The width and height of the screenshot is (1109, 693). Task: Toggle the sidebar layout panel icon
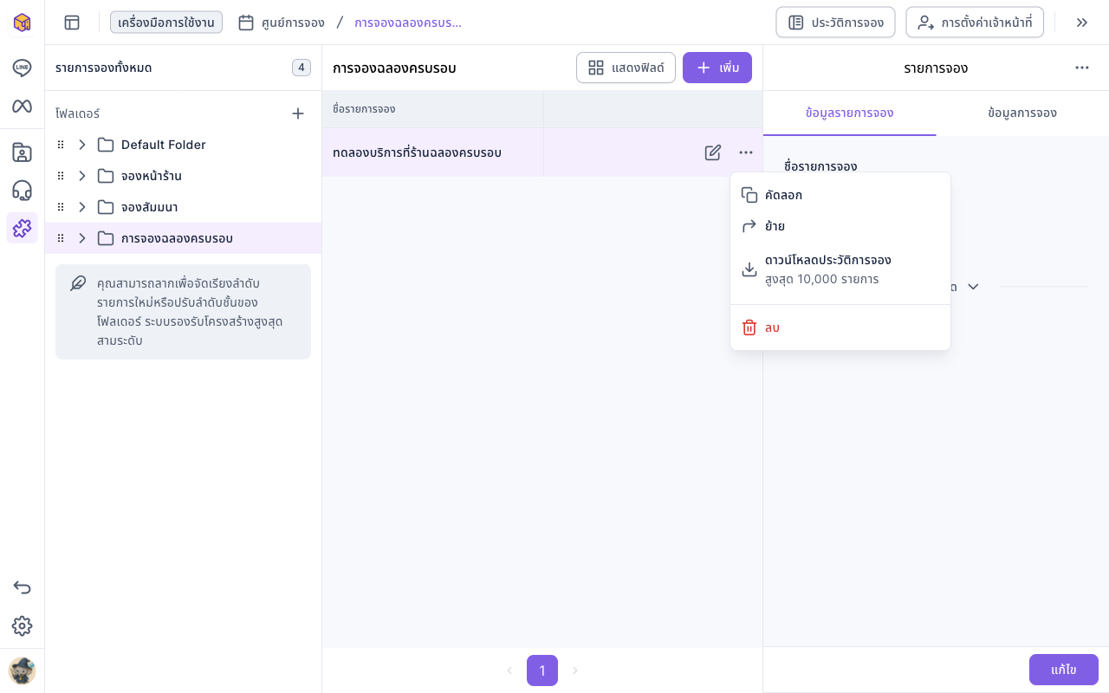(72, 23)
